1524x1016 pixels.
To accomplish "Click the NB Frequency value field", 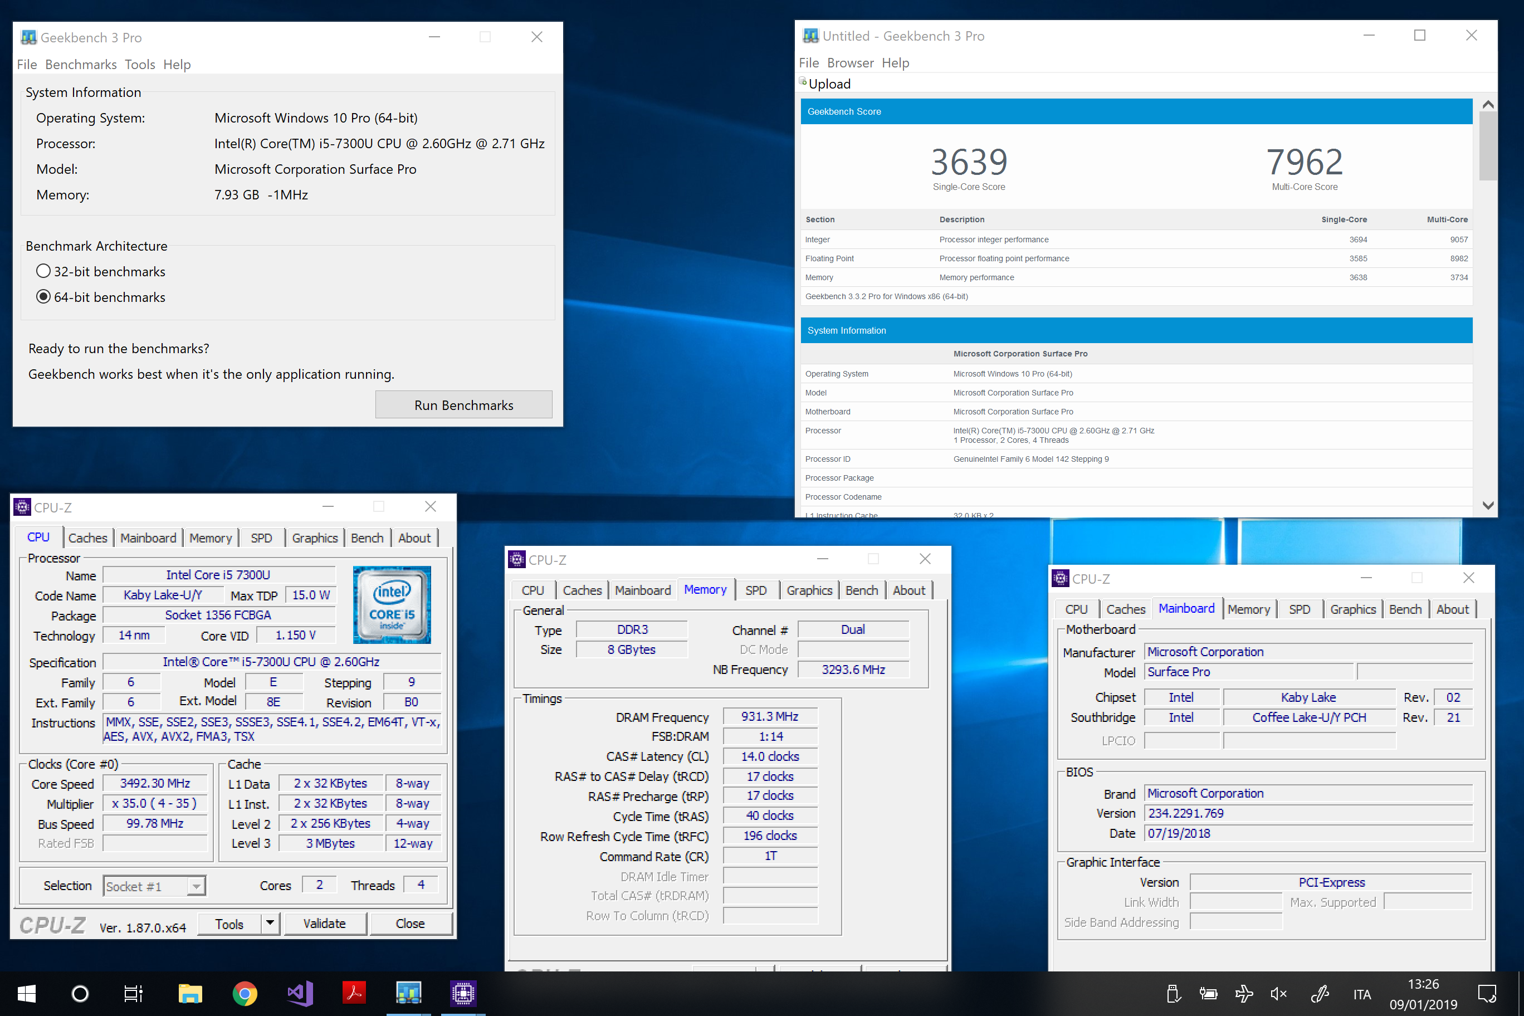I will click(x=853, y=670).
